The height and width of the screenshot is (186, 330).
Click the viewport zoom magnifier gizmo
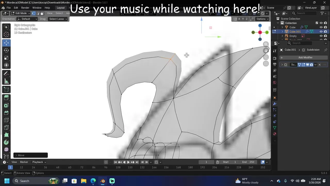[266, 44]
